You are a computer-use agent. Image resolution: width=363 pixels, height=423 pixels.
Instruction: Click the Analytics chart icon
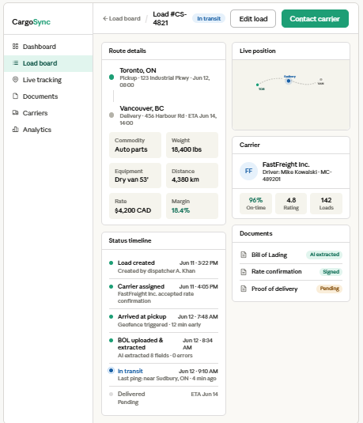pyautogui.click(x=15, y=130)
